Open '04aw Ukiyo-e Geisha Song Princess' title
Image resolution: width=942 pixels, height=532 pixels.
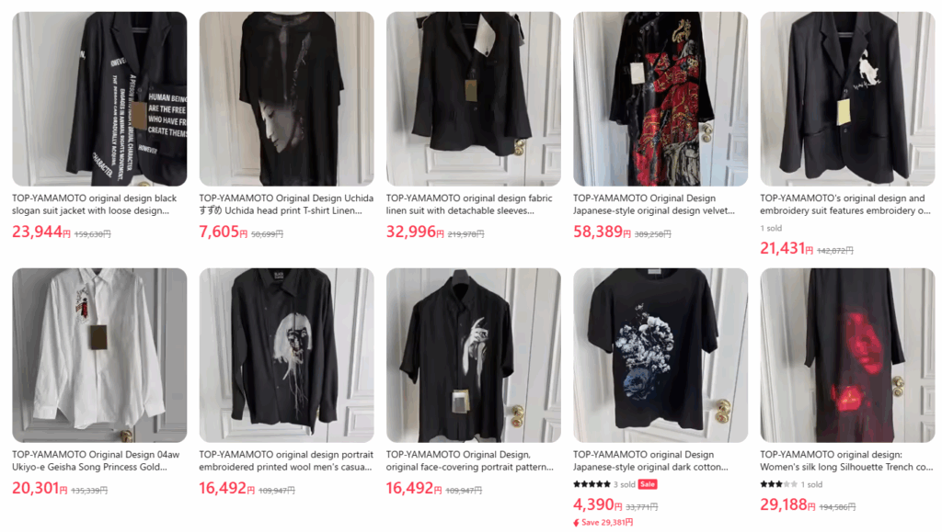[96, 460]
